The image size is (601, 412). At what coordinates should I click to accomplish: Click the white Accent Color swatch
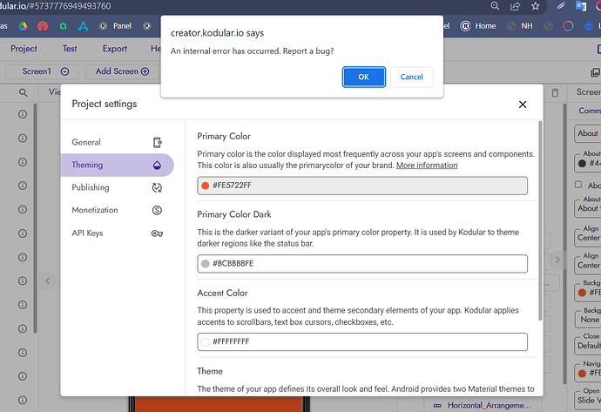(x=205, y=341)
